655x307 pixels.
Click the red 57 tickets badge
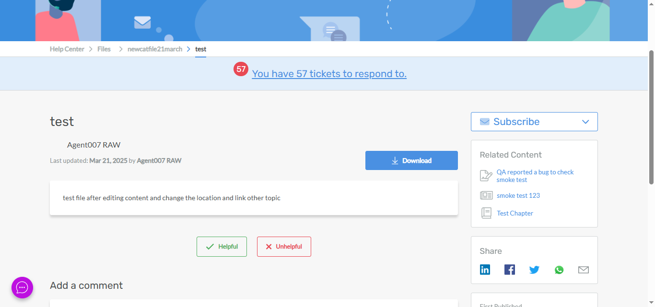point(241,69)
